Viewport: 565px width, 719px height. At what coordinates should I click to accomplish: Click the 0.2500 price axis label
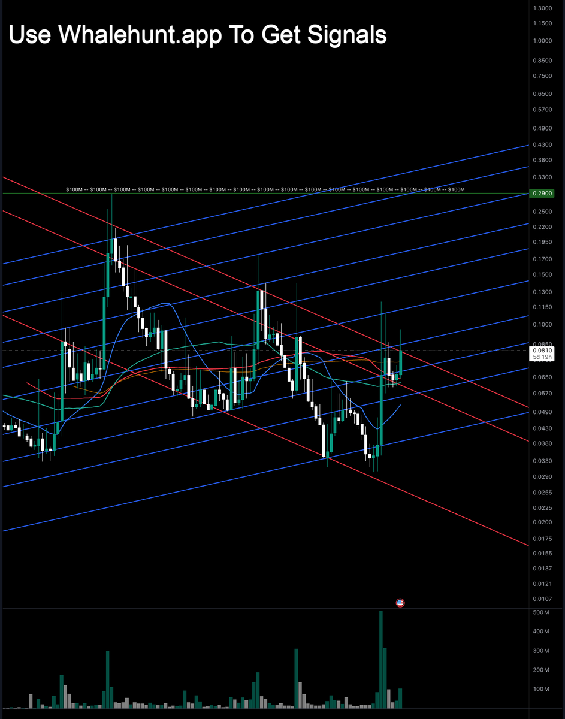point(542,212)
